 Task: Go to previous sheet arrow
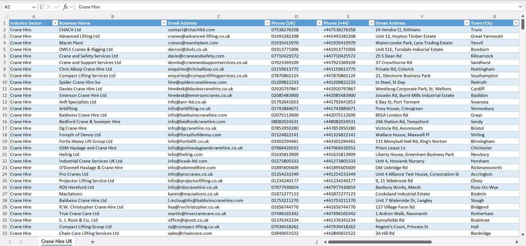(x=10, y=242)
